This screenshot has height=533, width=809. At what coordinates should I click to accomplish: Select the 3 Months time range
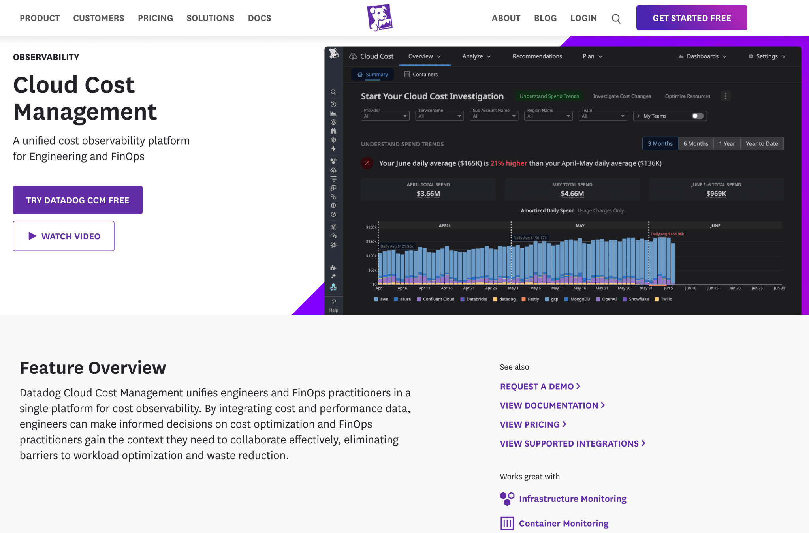pyautogui.click(x=660, y=144)
